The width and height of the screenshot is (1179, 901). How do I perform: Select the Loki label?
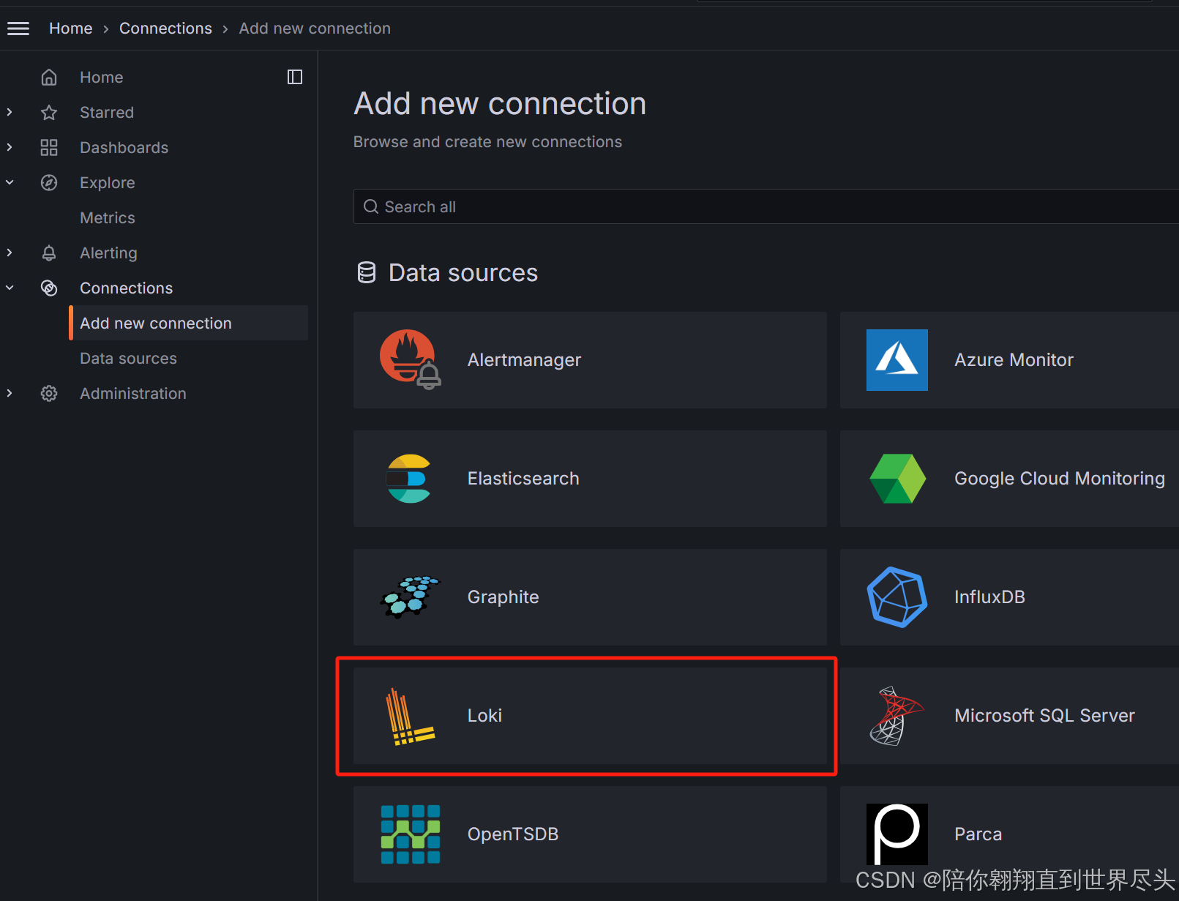[x=484, y=716]
